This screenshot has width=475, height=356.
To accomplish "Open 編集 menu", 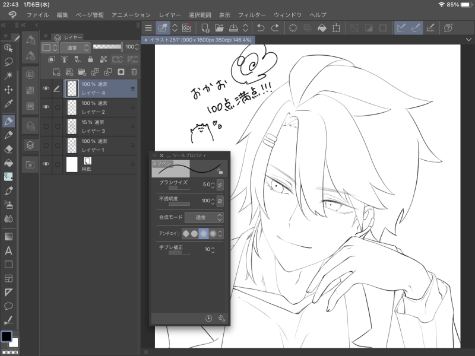I will (62, 15).
